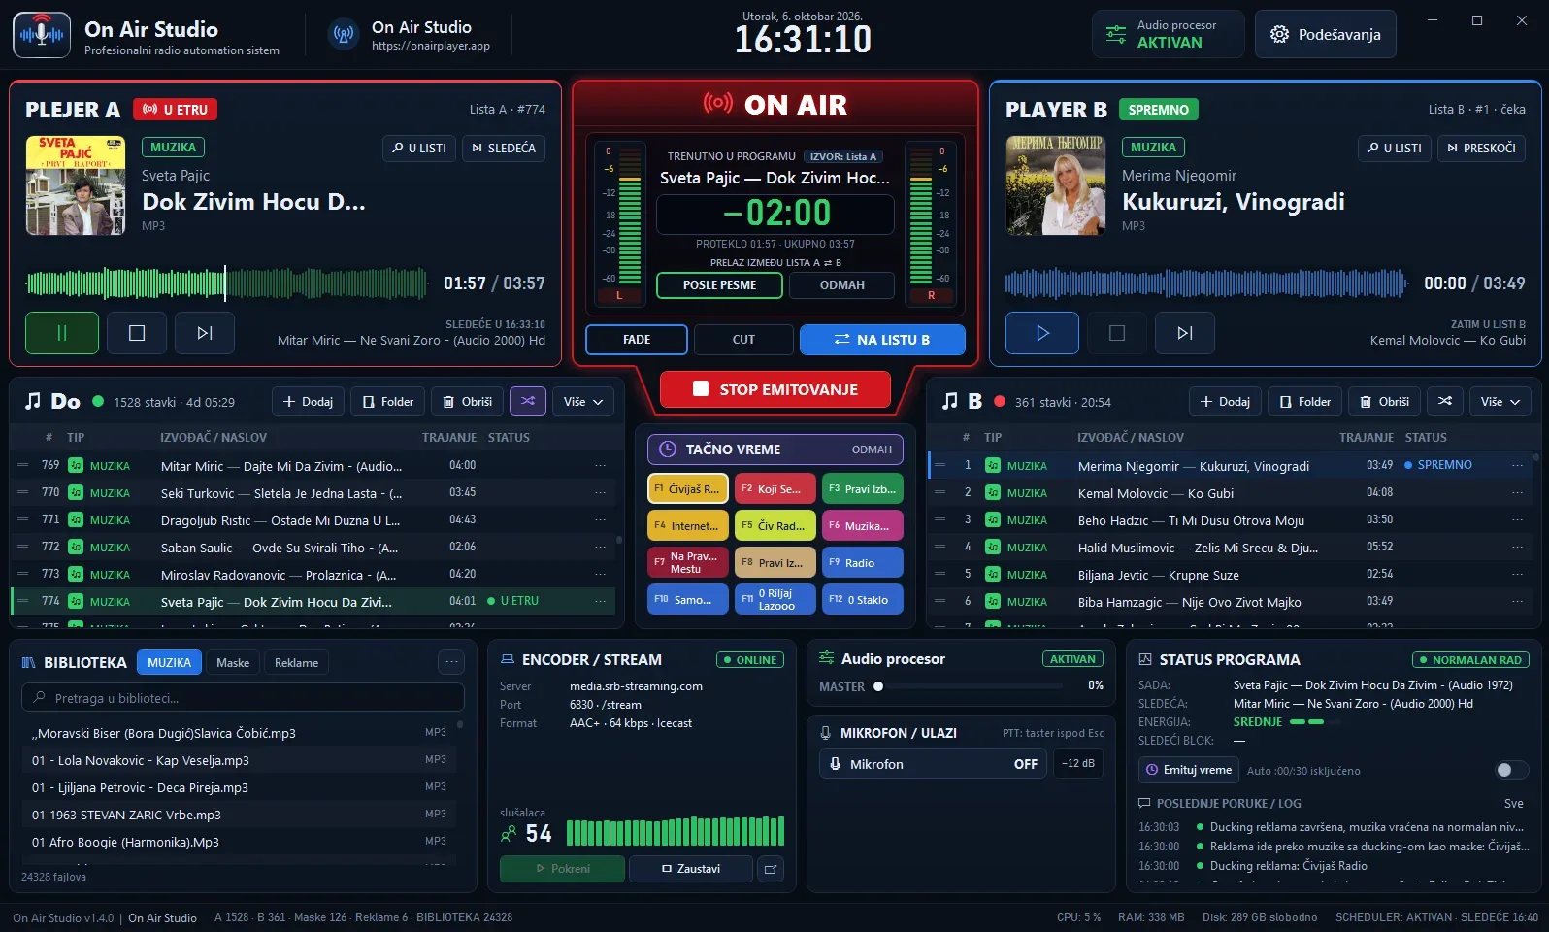Viewport: 1549px width, 932px height.
Task: Open Više dropdown for list B
Action: pyautogui.click(x=1500, y=401)
